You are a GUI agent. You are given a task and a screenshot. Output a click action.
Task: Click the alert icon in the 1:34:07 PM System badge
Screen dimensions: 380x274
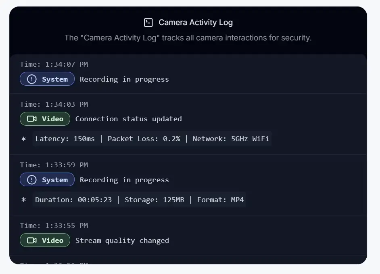(x=31, y=79)
